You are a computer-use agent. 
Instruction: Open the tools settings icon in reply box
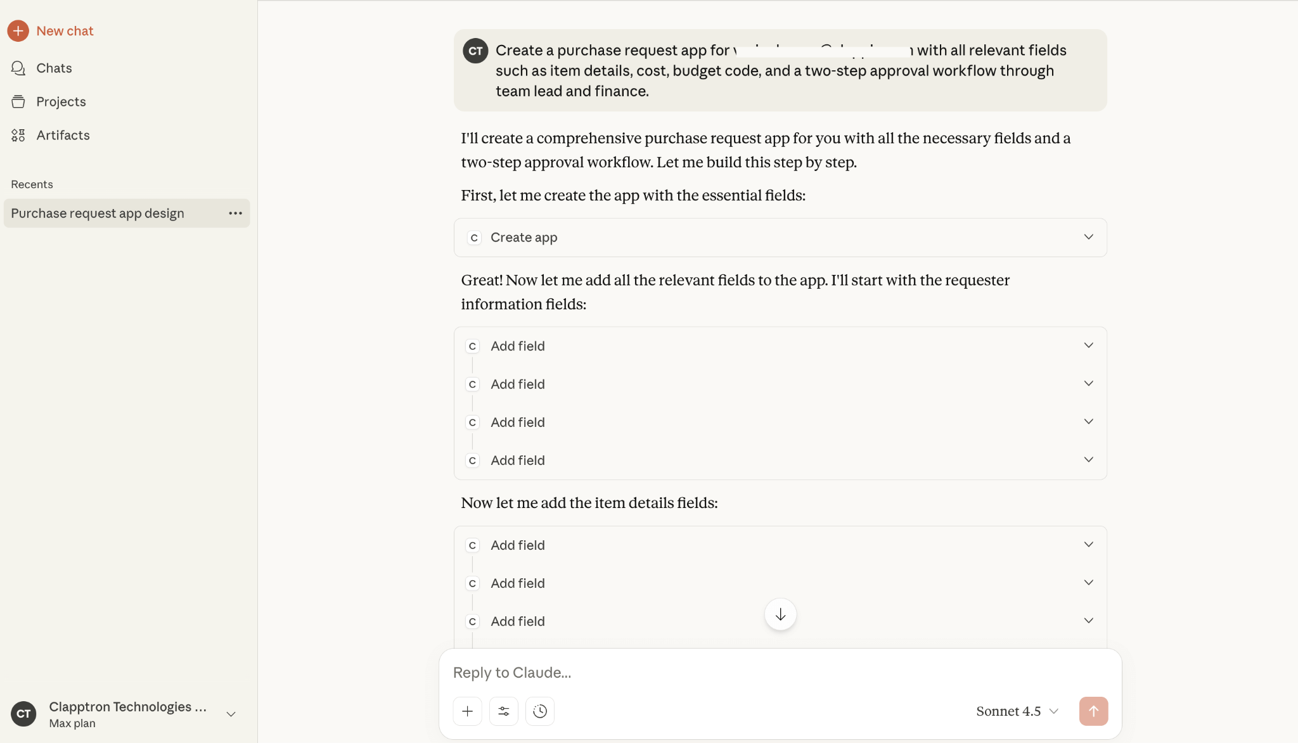(503, 711)
